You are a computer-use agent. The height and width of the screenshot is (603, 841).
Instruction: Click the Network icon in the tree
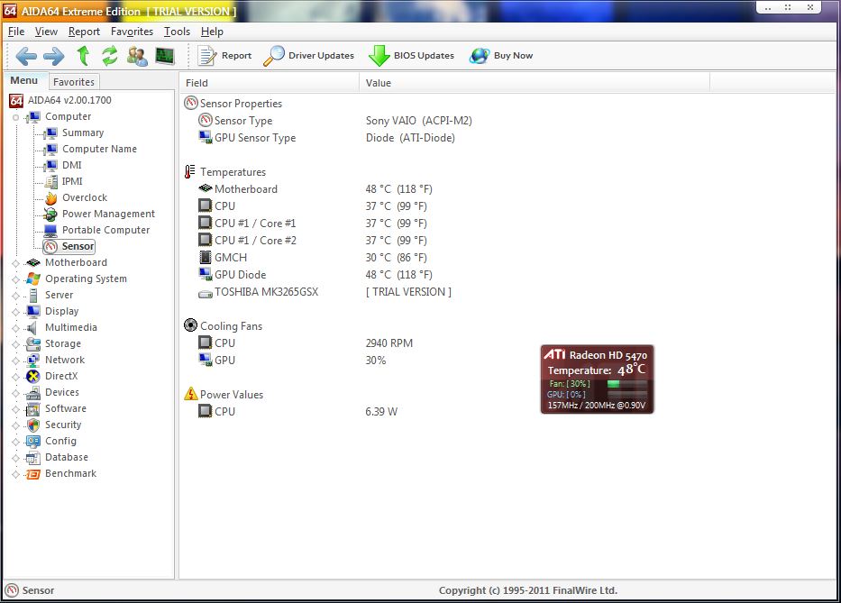click(x=33, y=361)
